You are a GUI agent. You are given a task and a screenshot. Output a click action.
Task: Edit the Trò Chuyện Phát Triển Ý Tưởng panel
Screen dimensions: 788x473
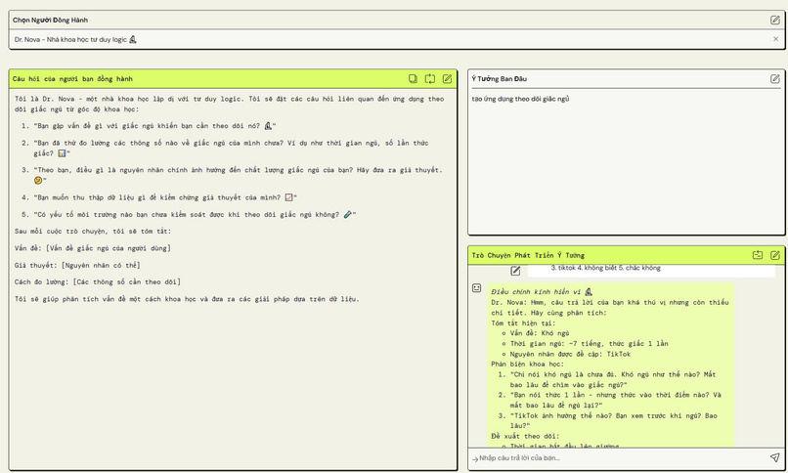[775, 255]
